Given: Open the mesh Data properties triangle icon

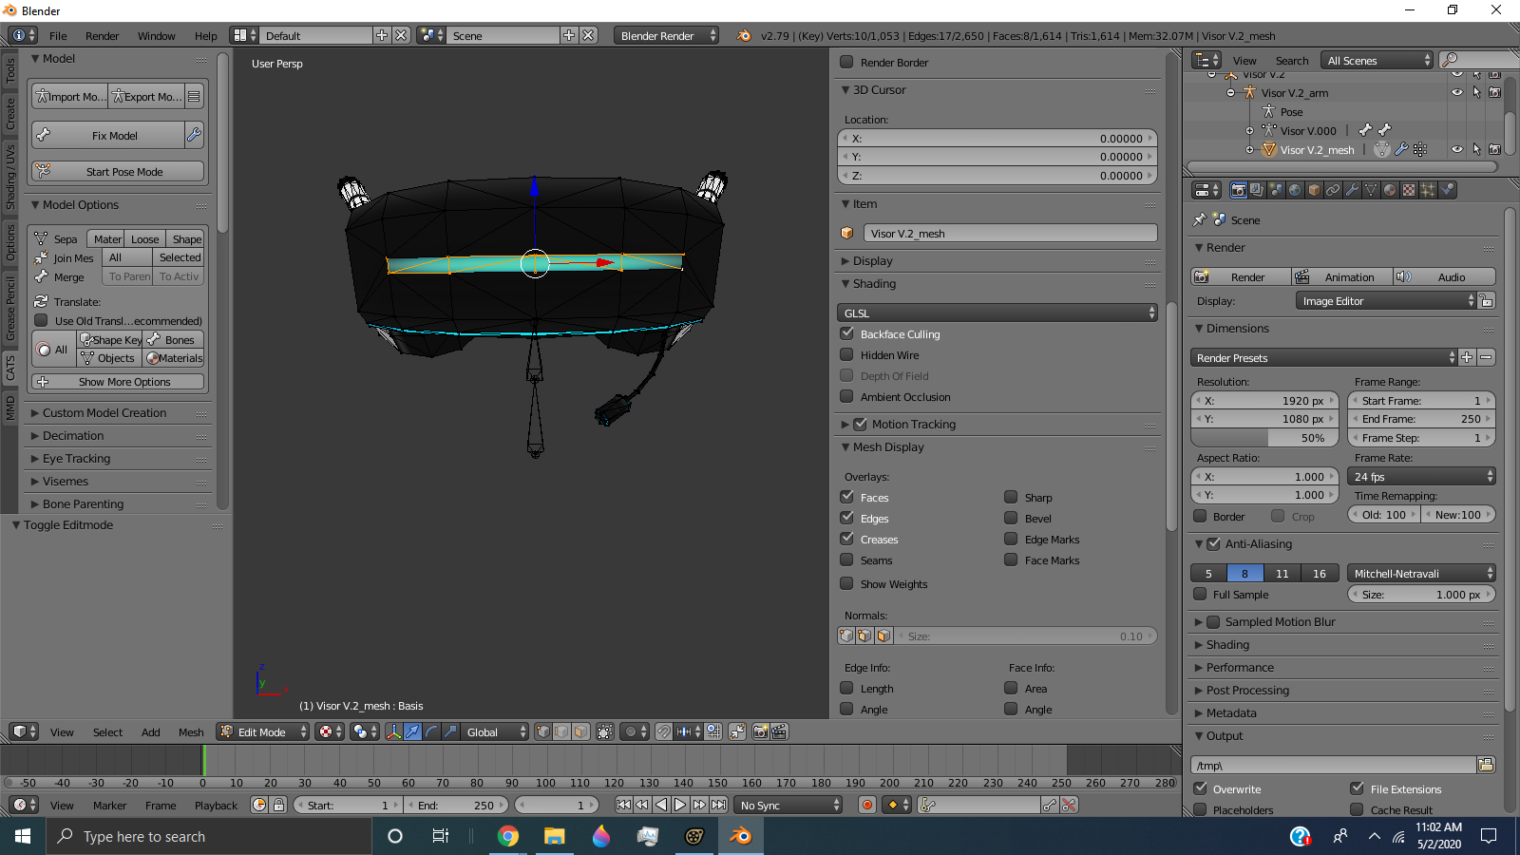Looking at the screenshot, I should coord(1371,190).
